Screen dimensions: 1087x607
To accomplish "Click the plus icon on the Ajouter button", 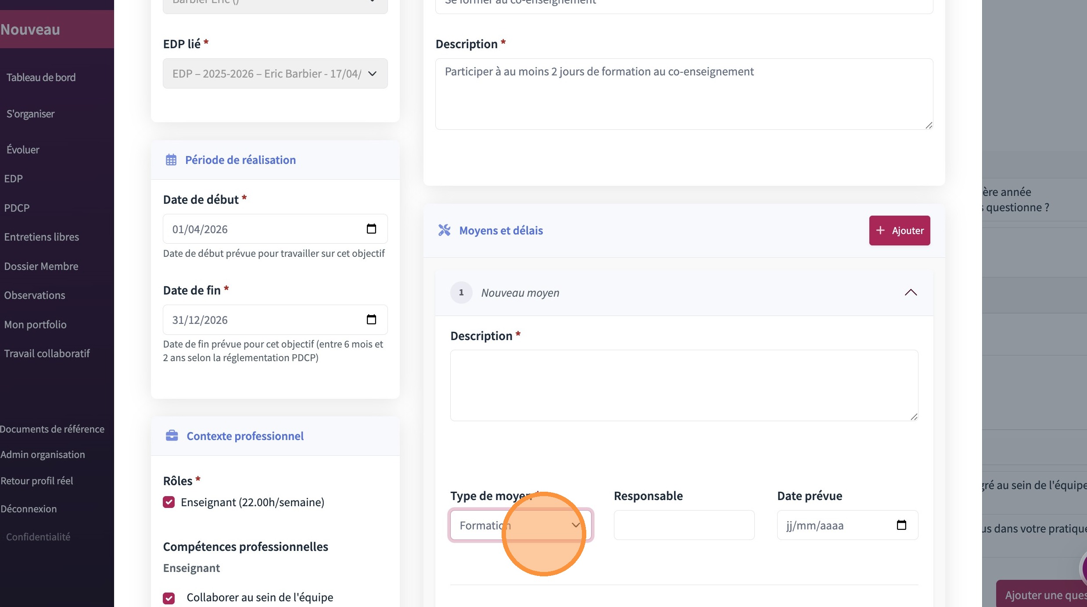I will pos(880,231).
